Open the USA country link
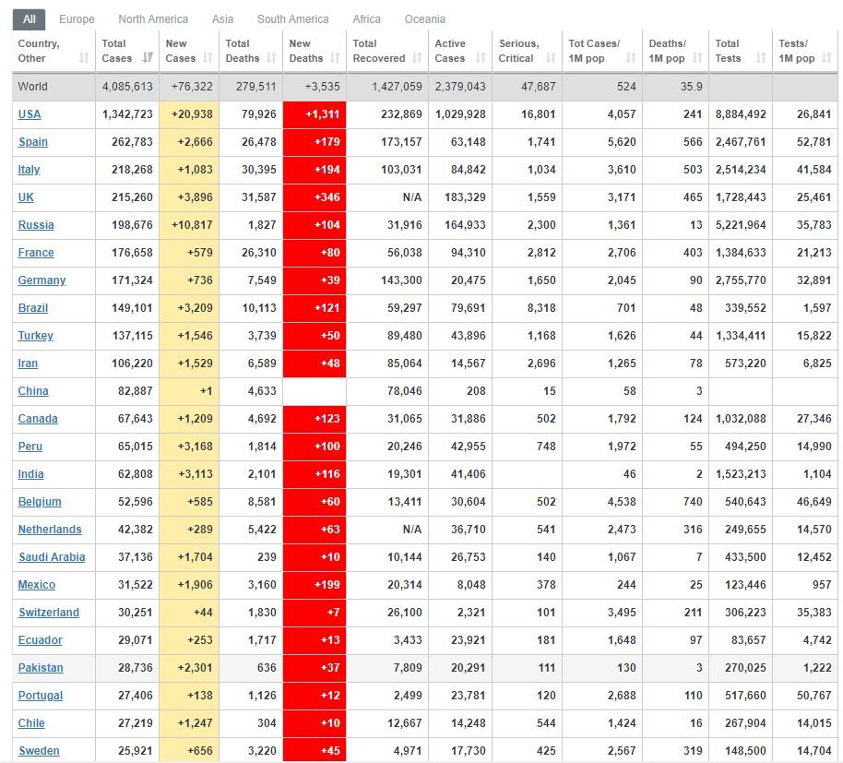843x763 pixels. tap(30, 114)
